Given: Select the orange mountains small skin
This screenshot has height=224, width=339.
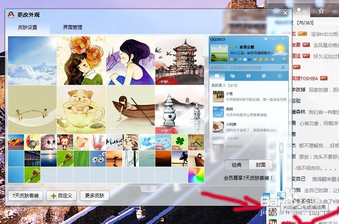Looking at the screenshot, I should coord(16,142).
